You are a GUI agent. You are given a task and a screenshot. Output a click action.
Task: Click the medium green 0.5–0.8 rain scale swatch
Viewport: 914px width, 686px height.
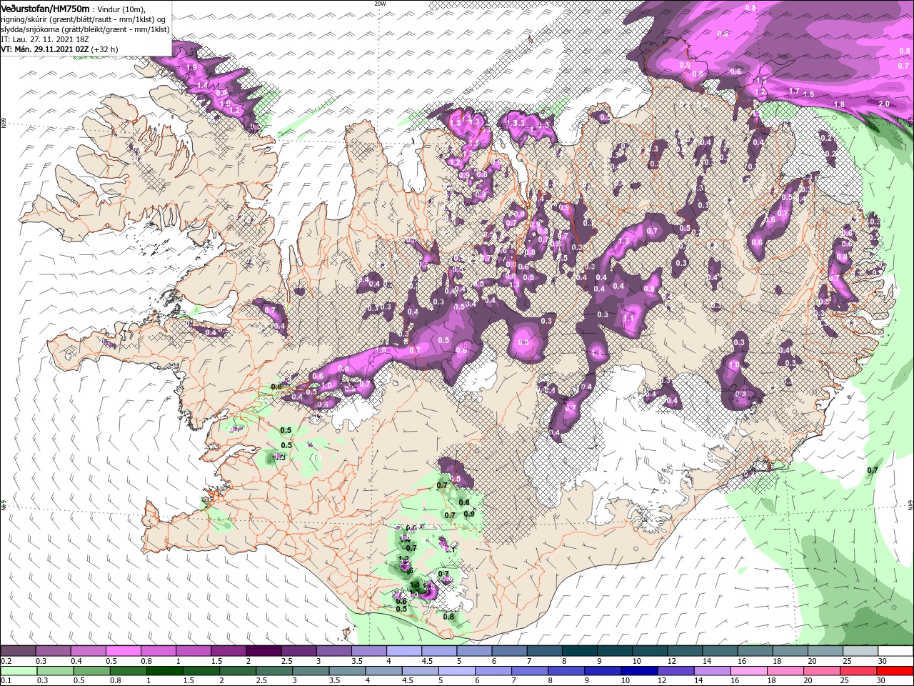pyautogui.click(x=91, y=671)
